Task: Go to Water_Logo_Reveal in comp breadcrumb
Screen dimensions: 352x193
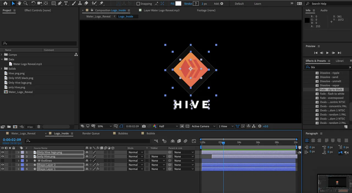Action: tap(98, 16)
